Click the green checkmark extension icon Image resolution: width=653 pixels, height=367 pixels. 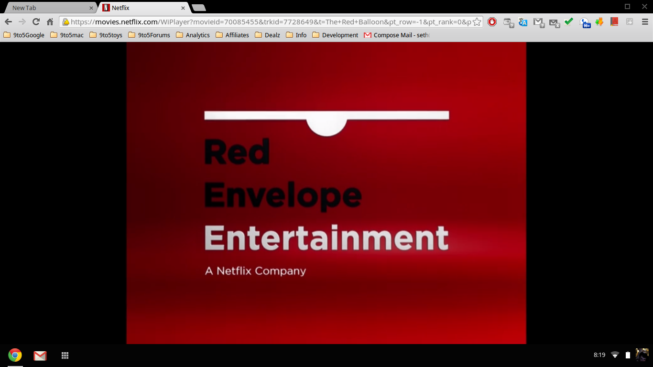coord(568,22)
